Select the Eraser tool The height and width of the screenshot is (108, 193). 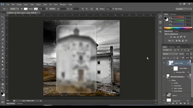[3, 54]
